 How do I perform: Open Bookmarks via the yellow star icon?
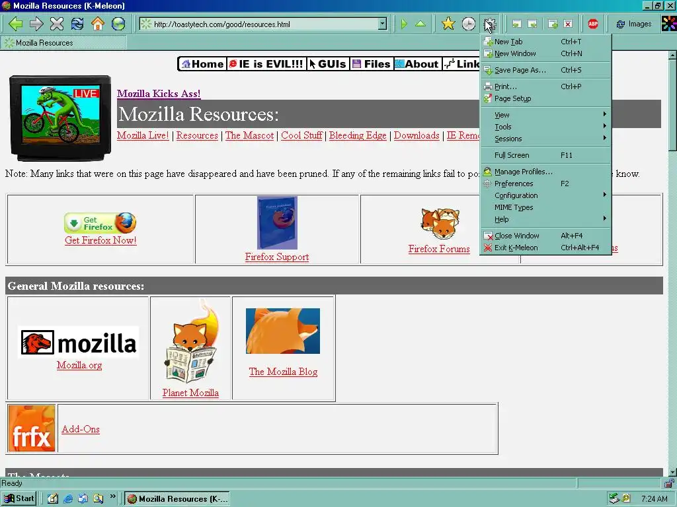(448, 24)
